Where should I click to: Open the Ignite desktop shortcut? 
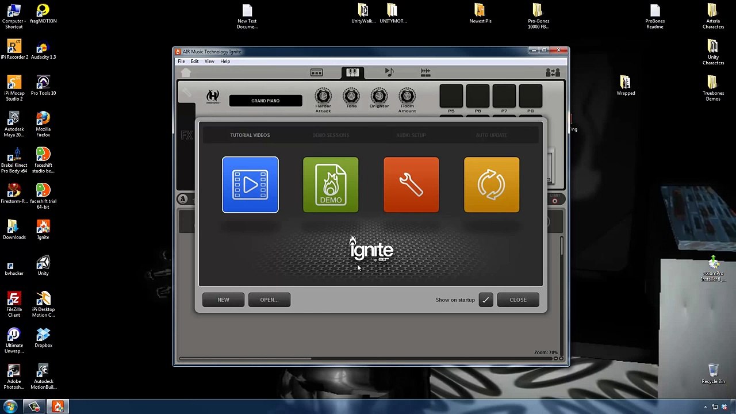click(43, 229)
